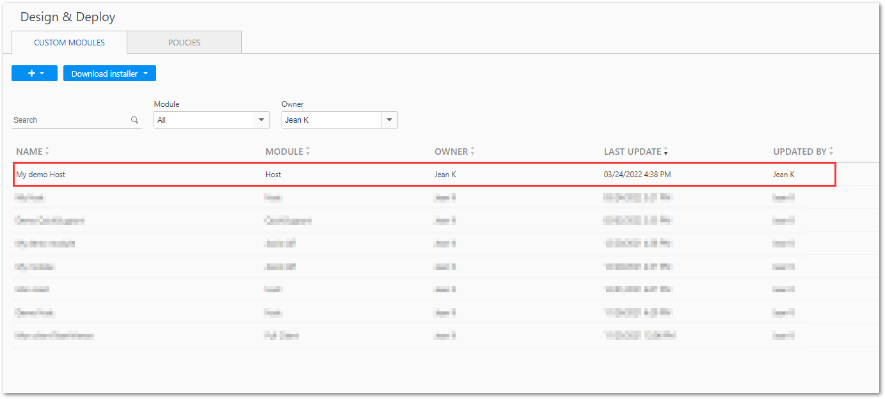
Task: Expand Owner filter showing Jean K
Action: pos(389,120)
